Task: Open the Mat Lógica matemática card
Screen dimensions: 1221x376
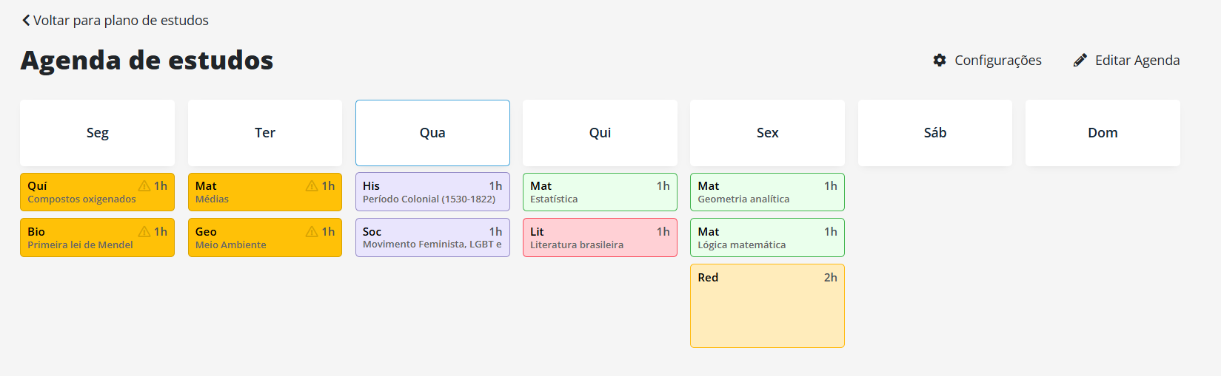Action: (x=767, y=237)
